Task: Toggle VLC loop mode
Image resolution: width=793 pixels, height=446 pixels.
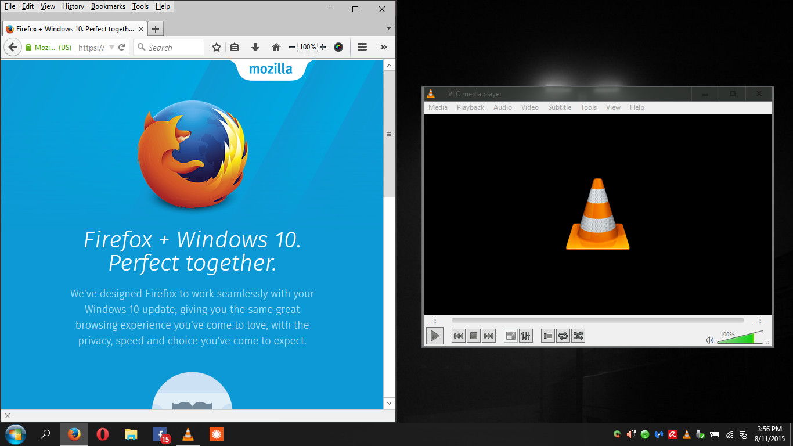Action: click(x=563, y=336)
